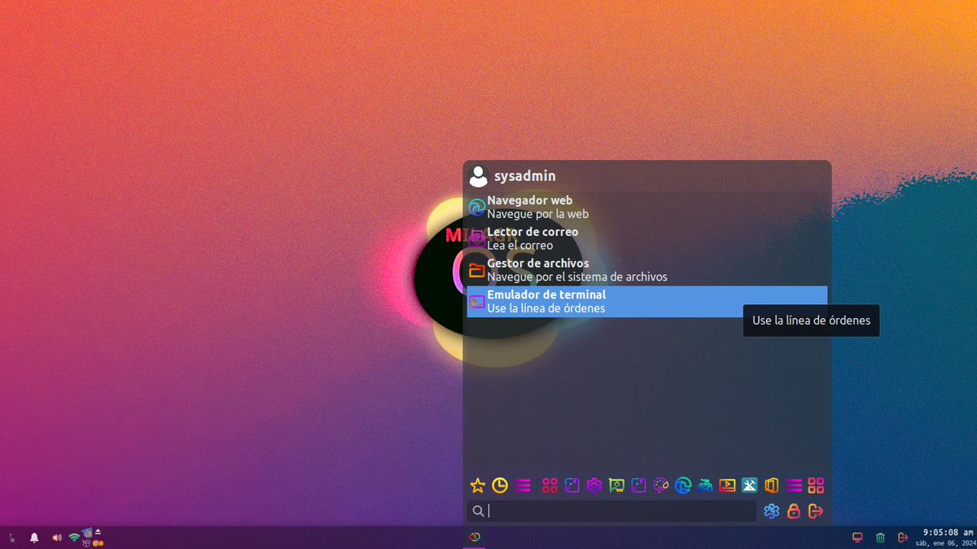This screenshot has width=977, height=549.
Task: Open Gestor de archivos file manager
Action: tap(647, 270)
